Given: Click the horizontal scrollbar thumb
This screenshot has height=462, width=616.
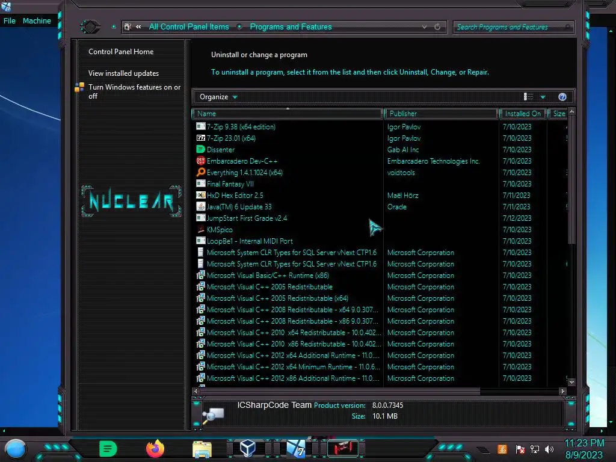Looking at the screenshot, I should 340,391.
